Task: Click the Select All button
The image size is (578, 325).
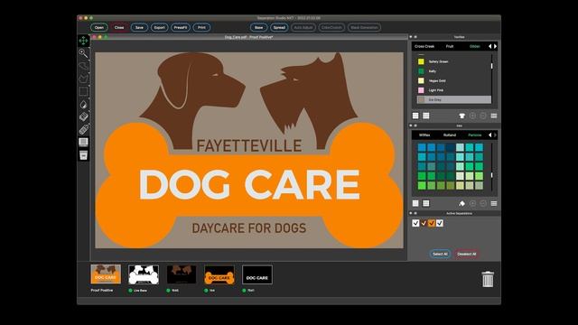Action: click(x=440, y=254)
